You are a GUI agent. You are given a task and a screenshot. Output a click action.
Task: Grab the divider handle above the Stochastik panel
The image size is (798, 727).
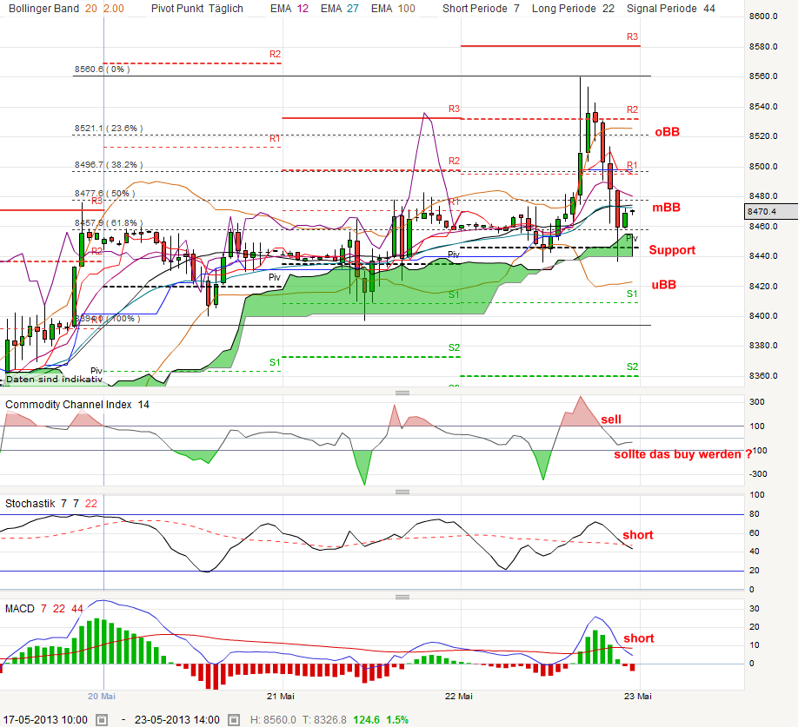[402, 492]
